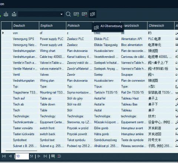This screenshot has height=163, width=178.
Task: Select cell 'Stół' in Tisch row
Action: 80,110
